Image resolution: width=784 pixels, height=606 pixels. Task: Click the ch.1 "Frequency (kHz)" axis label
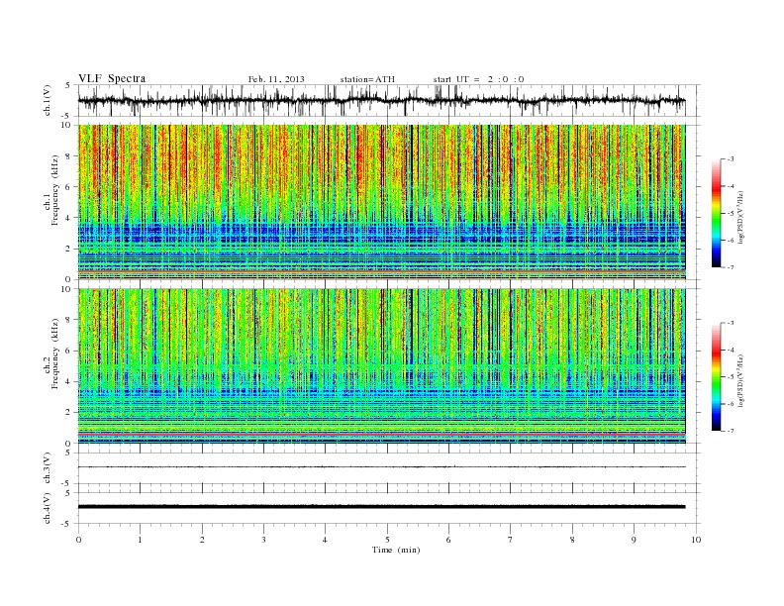coord(55,189)
